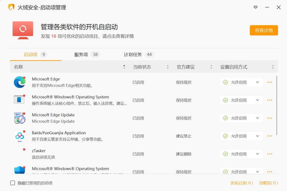
Task: Click the Microsoft Edge Update installer icon
Action: pyautogui.click(x=20, y=118)
